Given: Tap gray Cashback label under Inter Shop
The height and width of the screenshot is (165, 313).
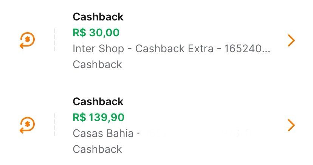Looking at the screenshot, I should pyautogui.click(x=97, y=64).
